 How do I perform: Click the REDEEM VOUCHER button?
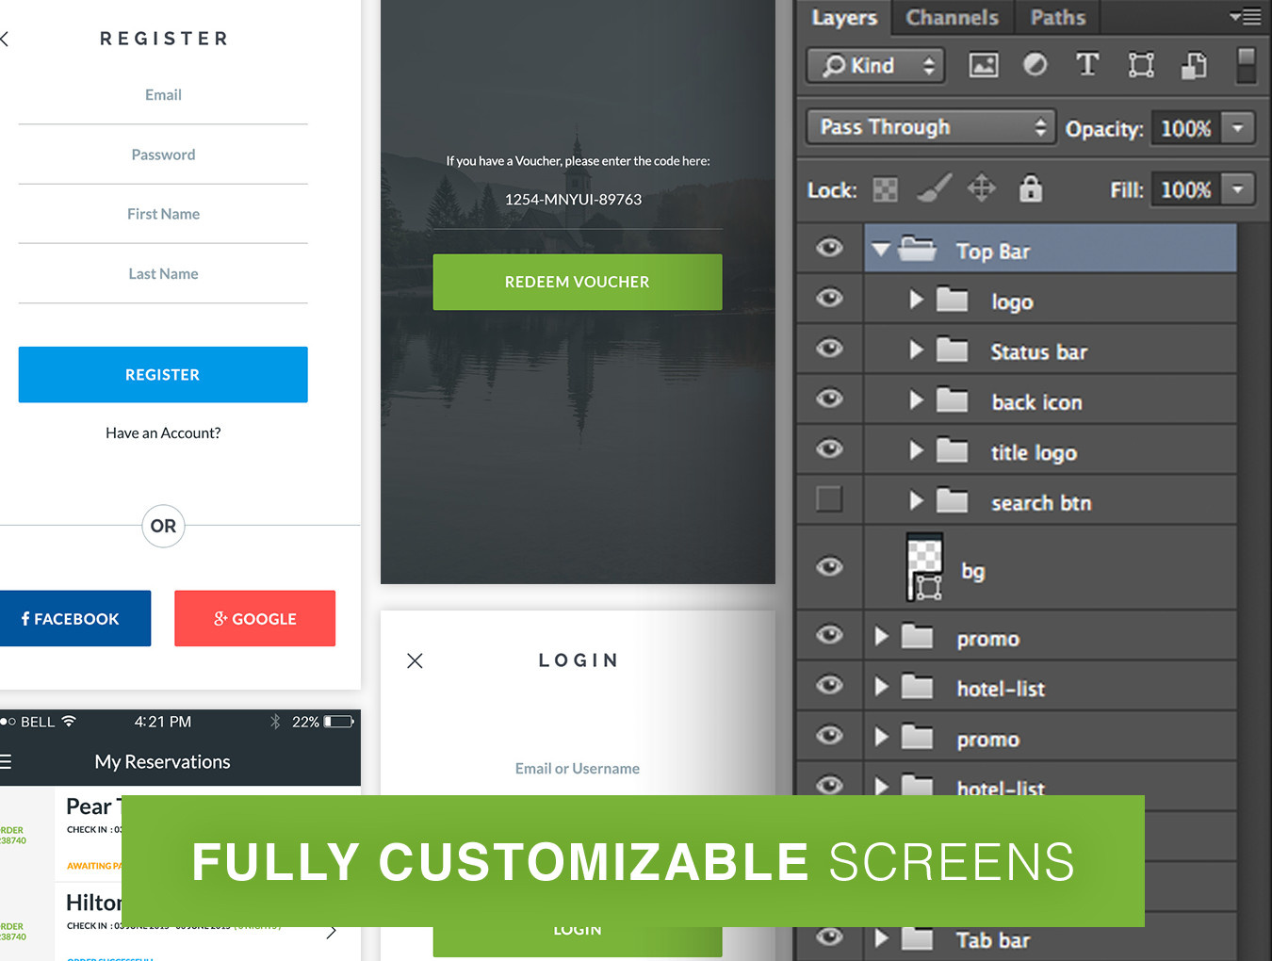click(577, 282)
